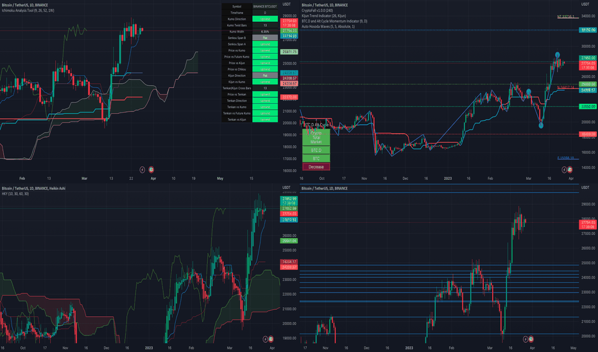
Task: Click the 22050.00 green price label
Action: click(588, 106)
